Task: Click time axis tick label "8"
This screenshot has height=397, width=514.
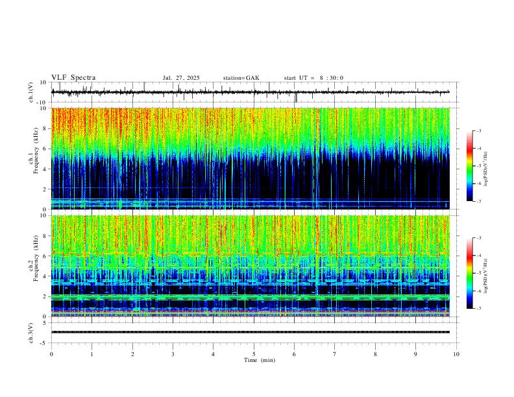Action: (x=375, y=354)
